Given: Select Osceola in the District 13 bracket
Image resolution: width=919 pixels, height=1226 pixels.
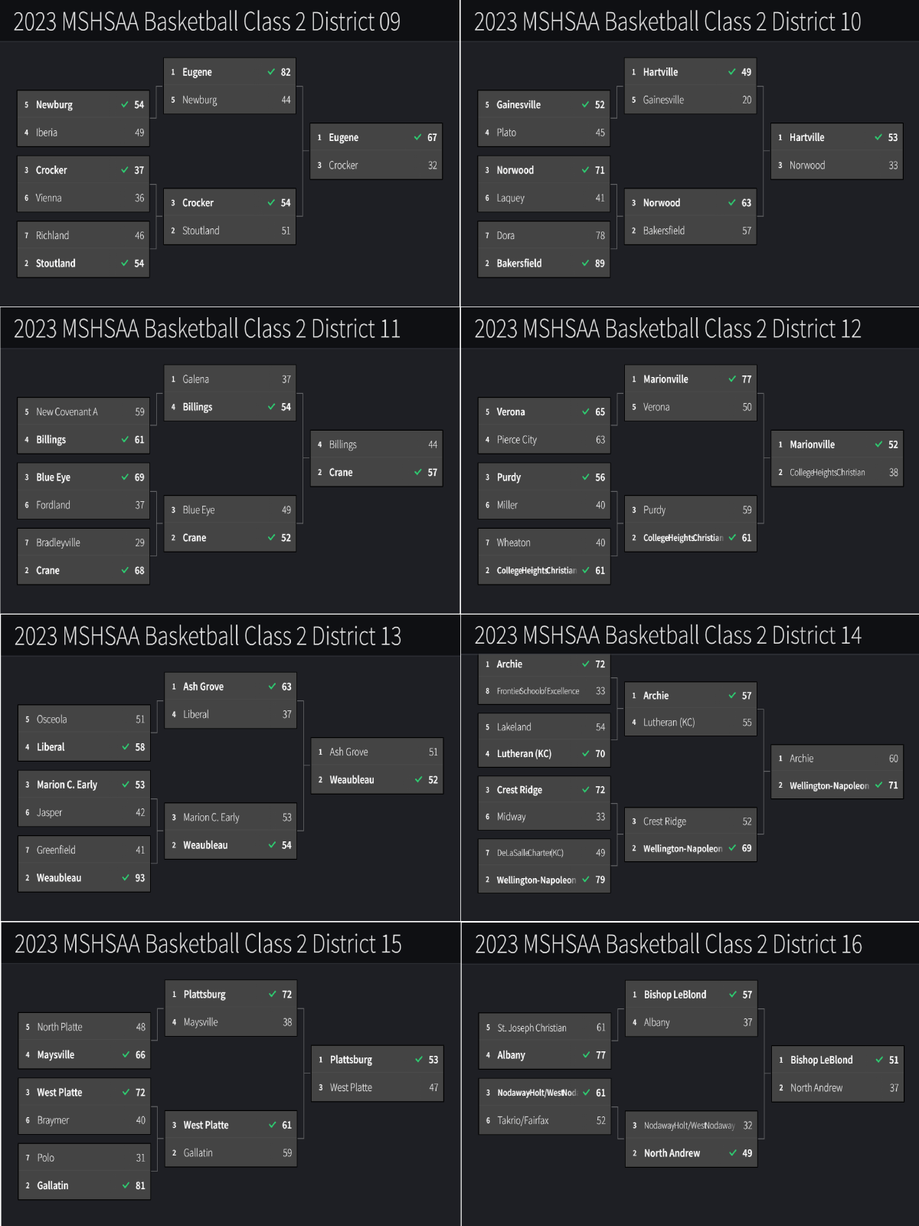Looking at the screenshot, I should click(52, 720).
